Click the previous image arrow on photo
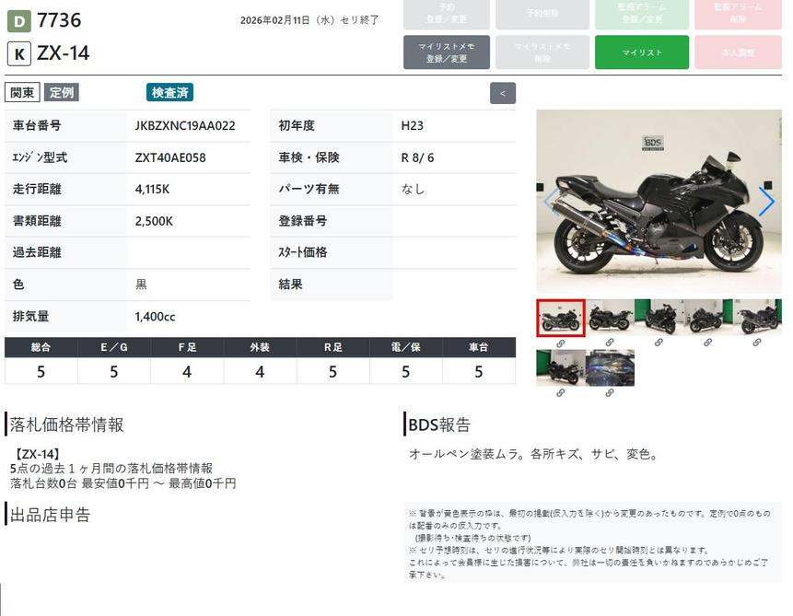 [550, 202]
